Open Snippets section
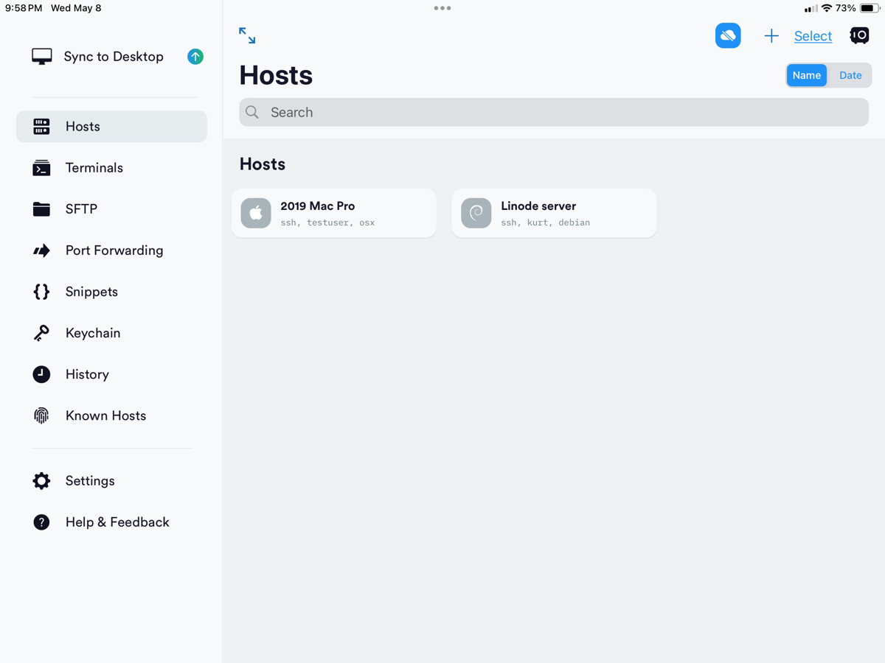This screenshot has height=663, width=885. (91, 292)
